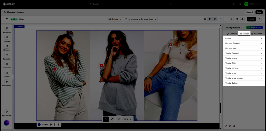The width and height of the screenshot is (266, 131).
Task: Toggle preview with the eye icon
Action: pyautogui.click(x=242, y=19)
